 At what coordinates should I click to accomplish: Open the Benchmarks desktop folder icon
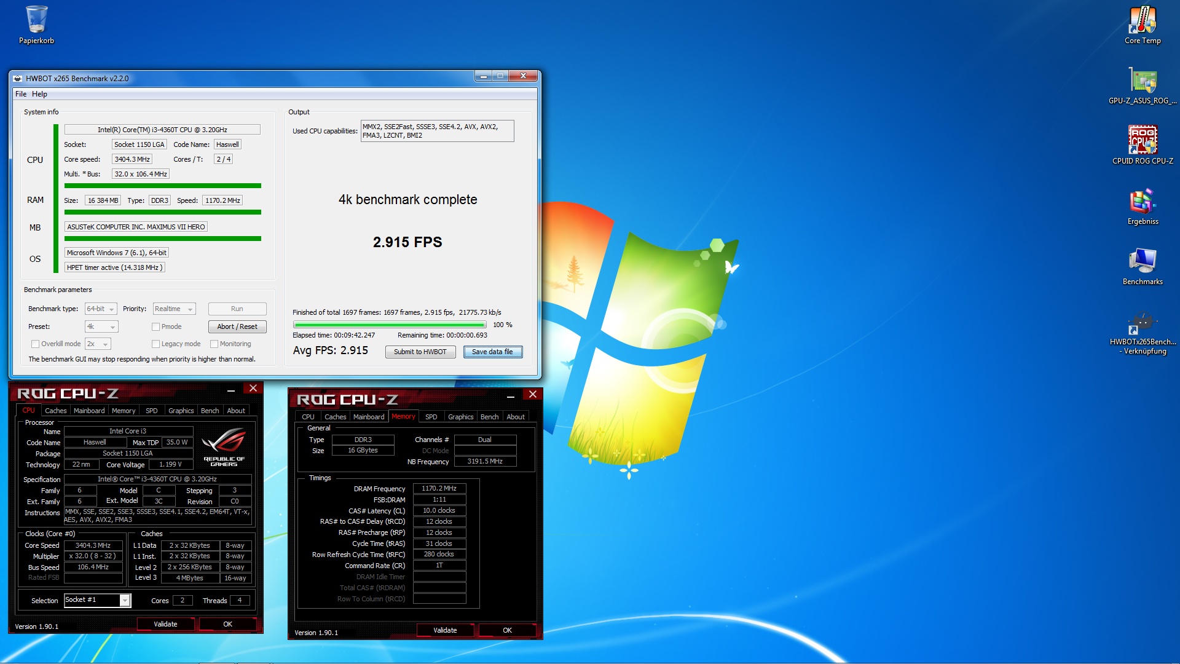(1143, 266)
